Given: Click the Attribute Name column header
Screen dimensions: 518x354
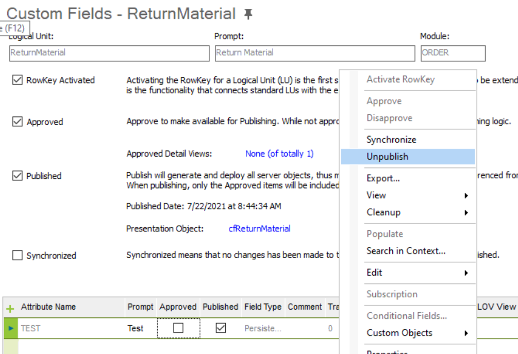Looking at the screenshot, I should (48, 307).
